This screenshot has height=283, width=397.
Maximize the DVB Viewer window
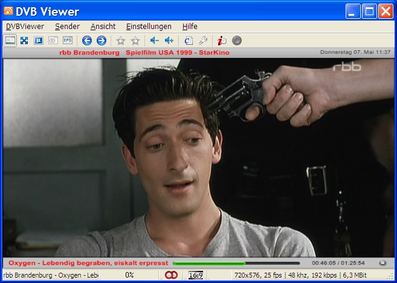[369, 11]
